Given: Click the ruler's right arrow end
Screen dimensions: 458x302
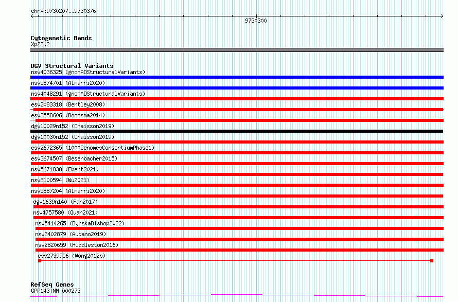Looking at the screenshot, I should pos(442,16).
